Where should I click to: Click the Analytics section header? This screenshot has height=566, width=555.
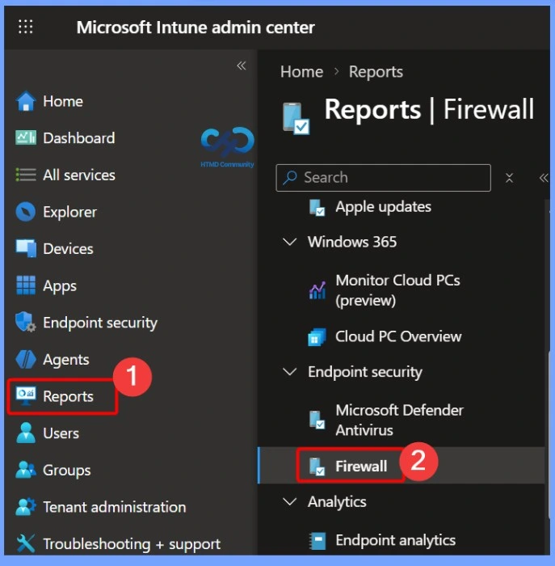coord(337,502)
